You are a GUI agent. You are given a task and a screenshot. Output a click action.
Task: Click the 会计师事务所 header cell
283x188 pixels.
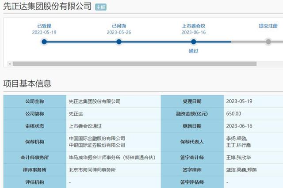click(35, 158)
